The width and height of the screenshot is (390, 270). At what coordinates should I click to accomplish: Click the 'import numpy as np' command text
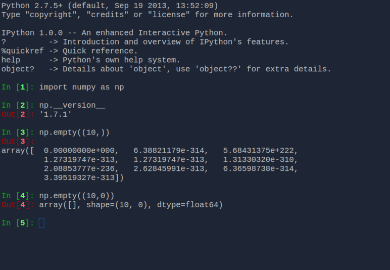click(x=81, y=87)
